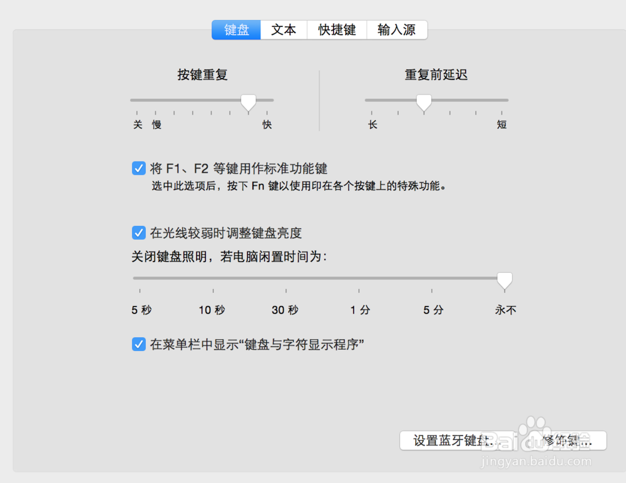This screenshot has width=626, height=483.
Task: Stay on the 键盘 tab
Action: 236,29
